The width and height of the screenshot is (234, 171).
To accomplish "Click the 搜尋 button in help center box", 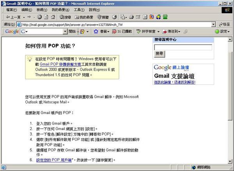I will click(x=160, y=54).
